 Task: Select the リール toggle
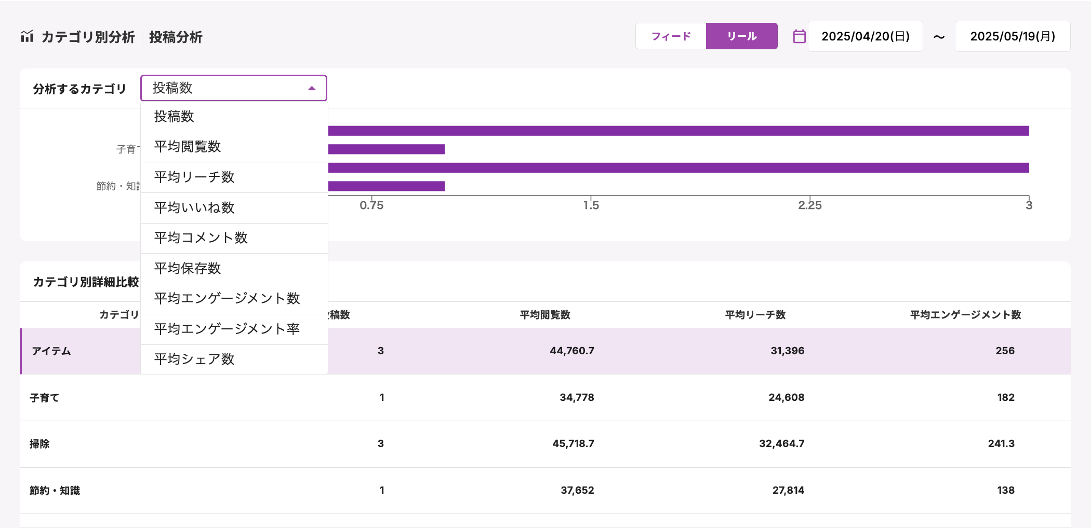click(x=741, y=36)
